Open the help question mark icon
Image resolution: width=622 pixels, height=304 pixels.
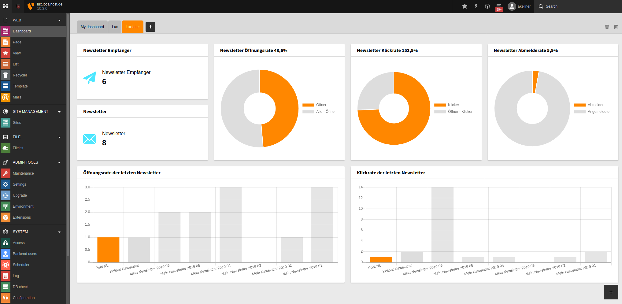487,6
